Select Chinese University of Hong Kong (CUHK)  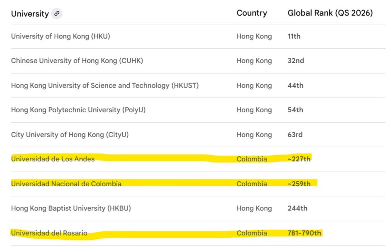[77, 61]
